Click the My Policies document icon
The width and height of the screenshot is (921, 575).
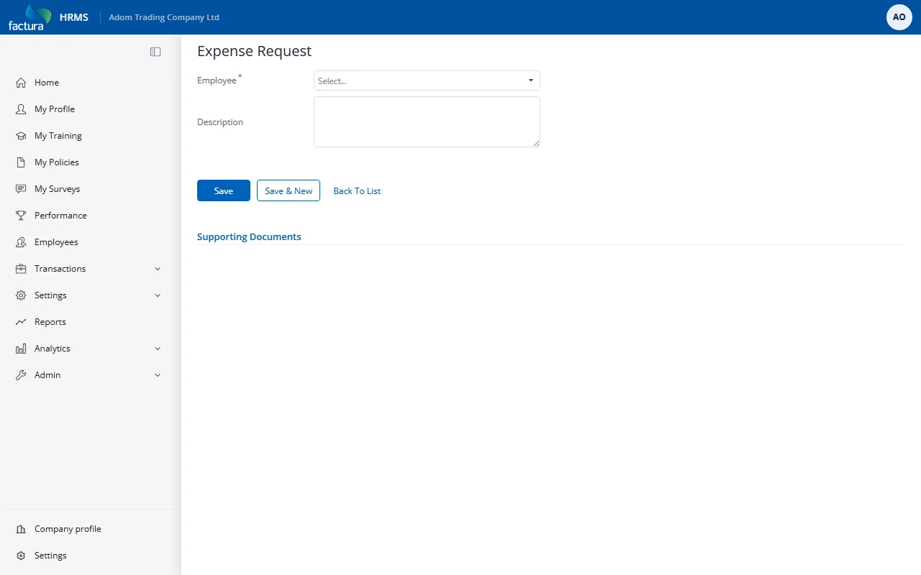click(21, 162)
